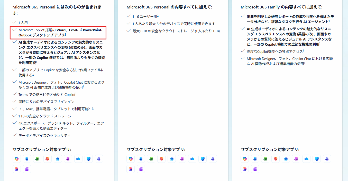348x181 pixels.
Task: Click the Defender shield icon in the middle card
Action: coord(203,159)
